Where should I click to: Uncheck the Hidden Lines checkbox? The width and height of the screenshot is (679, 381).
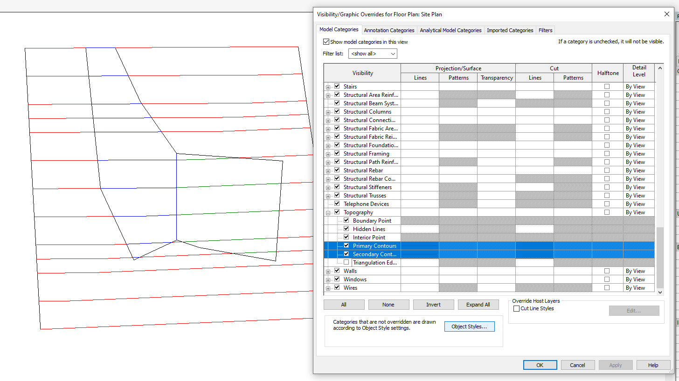point(346,229)
